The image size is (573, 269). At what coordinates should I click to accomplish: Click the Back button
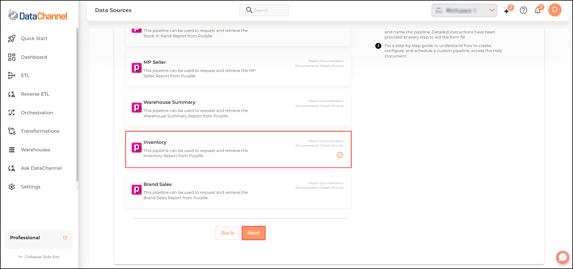click(x=227, y=233)
